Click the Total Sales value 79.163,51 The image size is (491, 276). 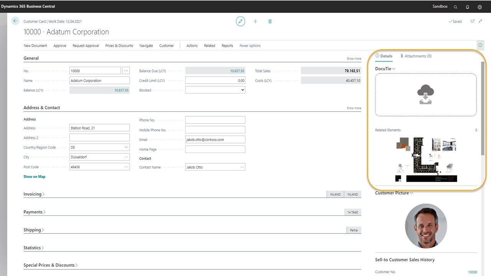352,71
